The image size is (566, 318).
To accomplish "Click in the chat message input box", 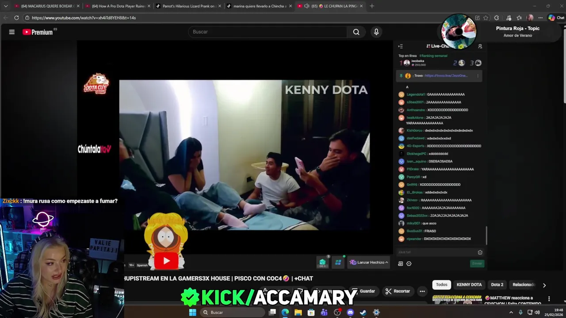I will tap(436, 252).
